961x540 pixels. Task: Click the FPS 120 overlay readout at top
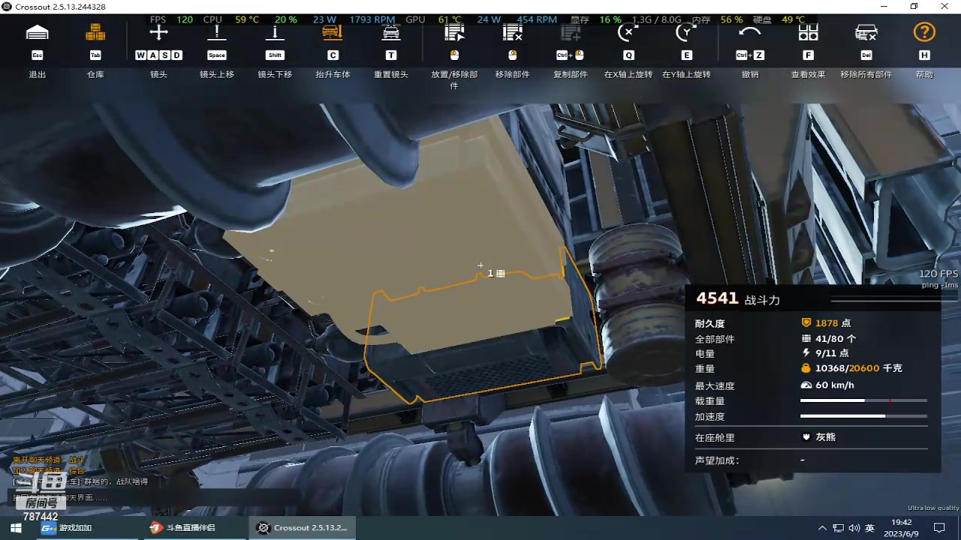coord(171,19)
